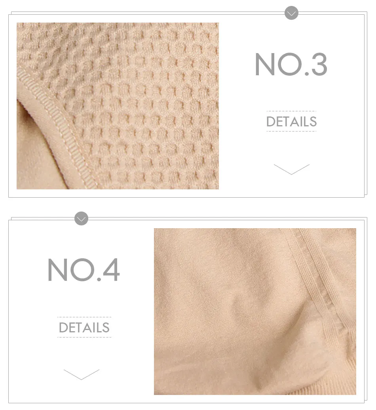The image size is (376, 410).
Task: Expand the thin down arrow under NO.4 DETAILS
Action: click(82, 374)
